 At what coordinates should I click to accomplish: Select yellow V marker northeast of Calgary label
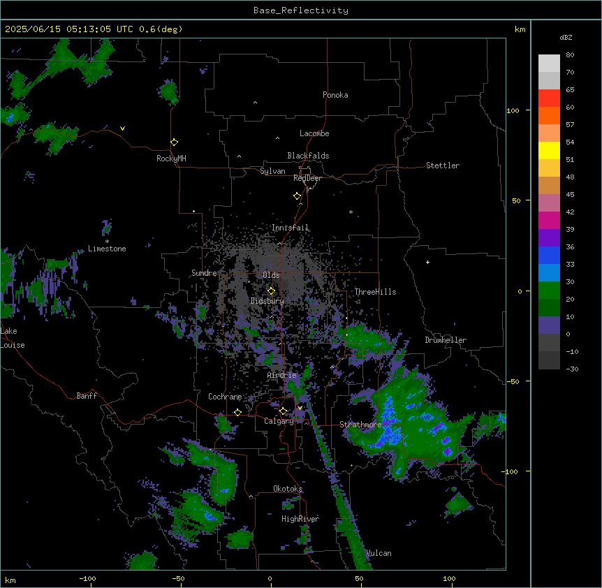pyautogui.click(x=300, y=408)
